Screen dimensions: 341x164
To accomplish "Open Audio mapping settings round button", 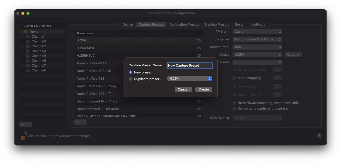I will 278,78.
